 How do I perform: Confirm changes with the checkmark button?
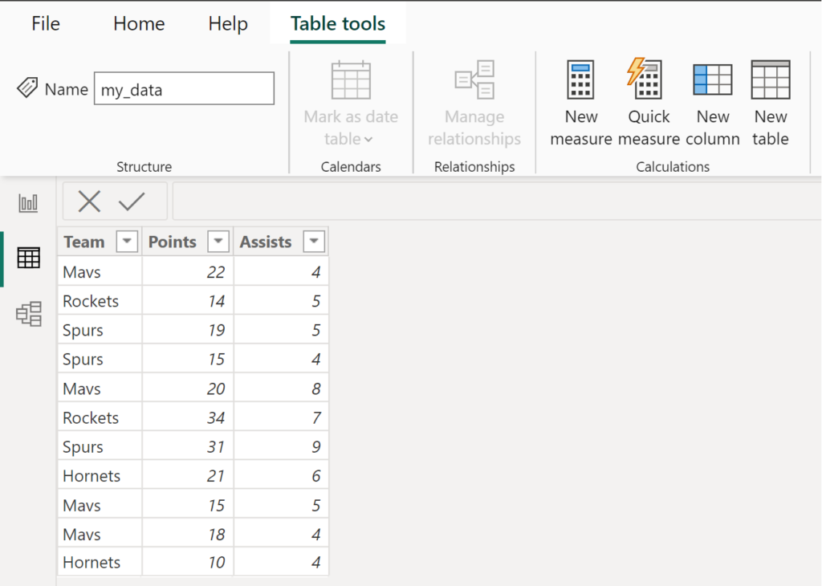click(x=132, y=201)
